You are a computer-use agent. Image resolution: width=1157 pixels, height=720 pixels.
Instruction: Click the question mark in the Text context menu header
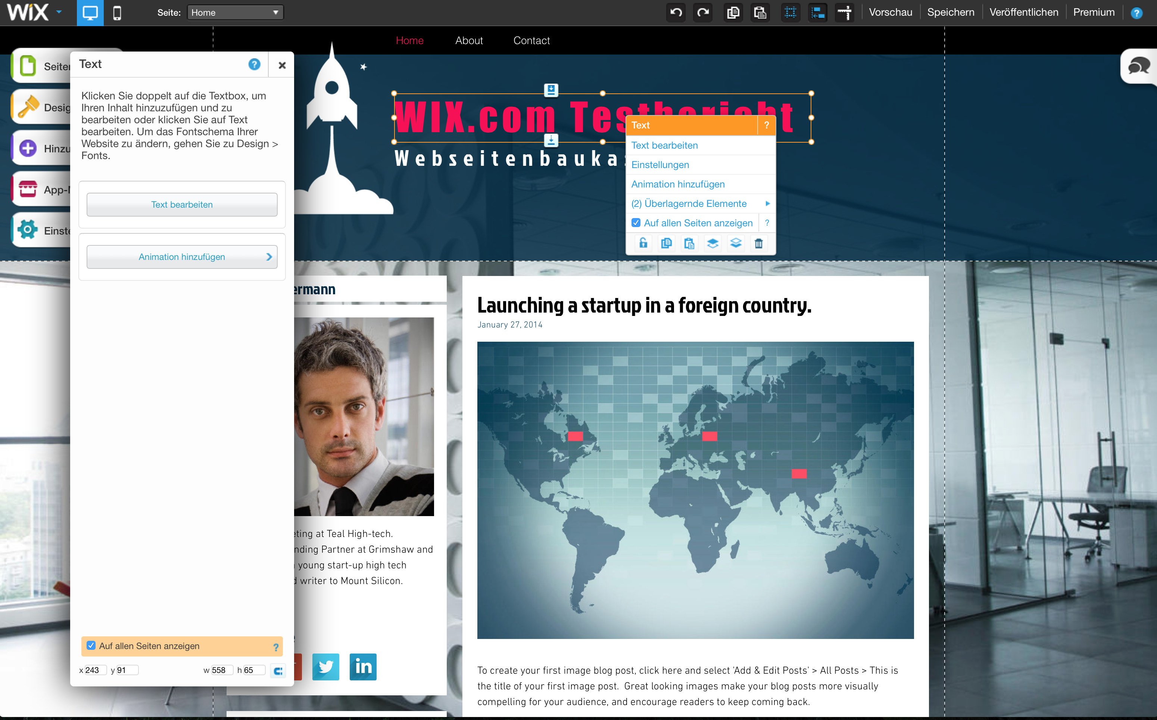click(766, 125)
